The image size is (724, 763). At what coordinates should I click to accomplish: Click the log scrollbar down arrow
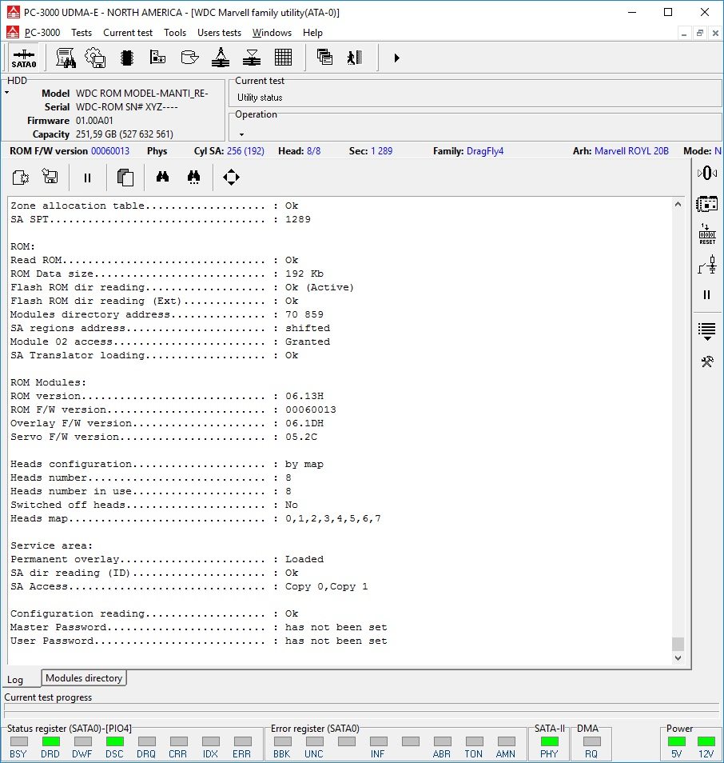click(x=678, y=658)
